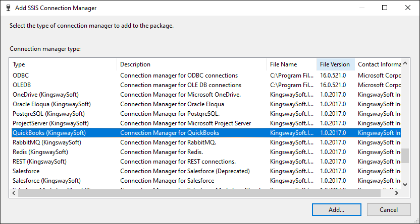Screen dimensions: 420x224
Task: Click 'Connection Manager for PostgreSQL.' description
Action: coord(170,114)
